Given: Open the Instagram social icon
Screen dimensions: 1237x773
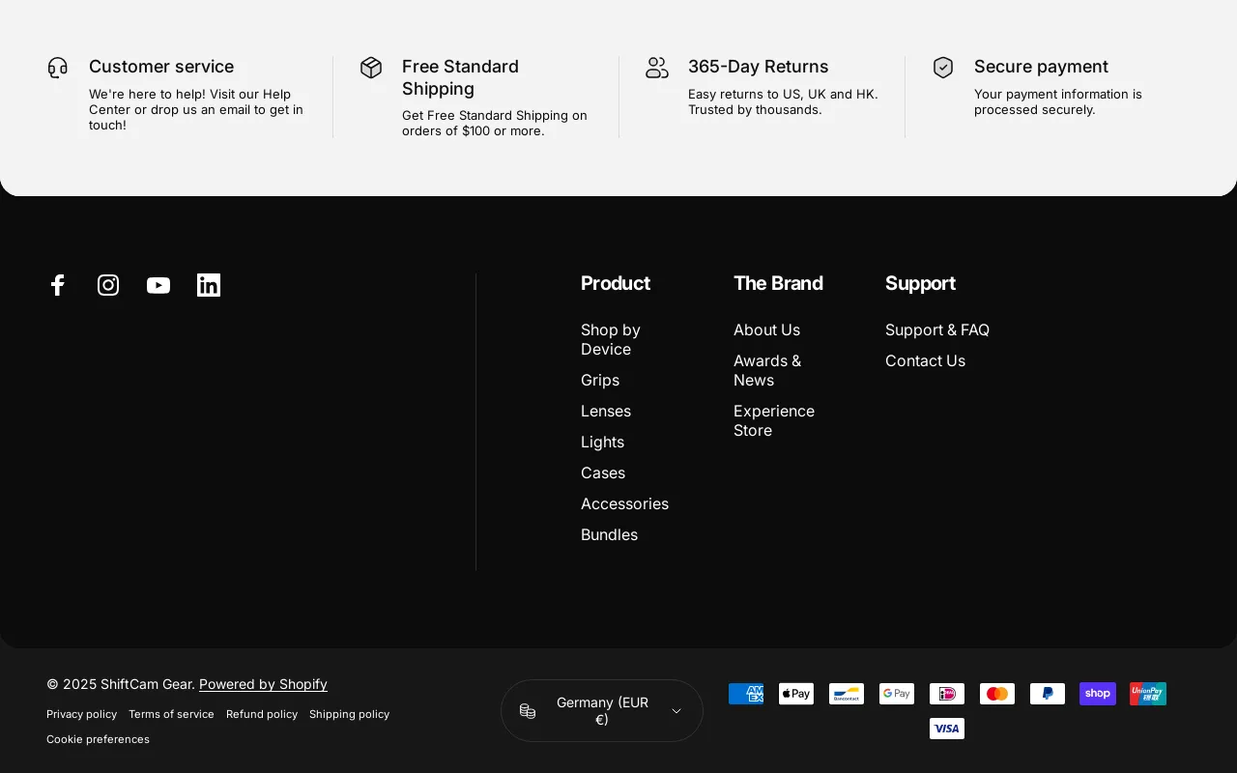Looking at the screenshot, I should click(108, 285).
